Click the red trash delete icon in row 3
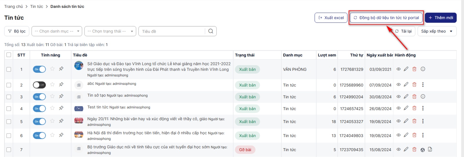Image resolution: width=464 pixels, height=157 pixels. 414,97
